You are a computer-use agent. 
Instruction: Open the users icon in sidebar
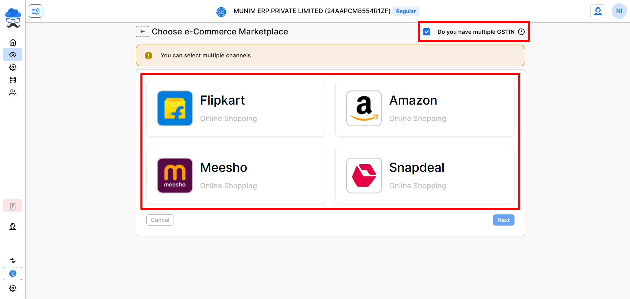point(13,92)
